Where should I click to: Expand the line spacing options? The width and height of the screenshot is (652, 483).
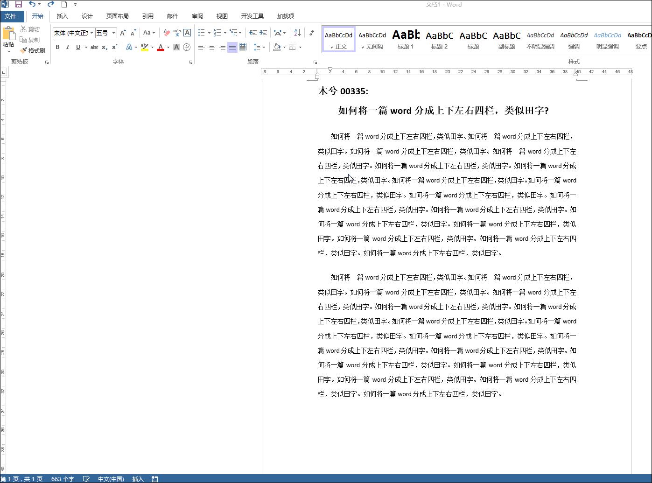tap(259, 47)
